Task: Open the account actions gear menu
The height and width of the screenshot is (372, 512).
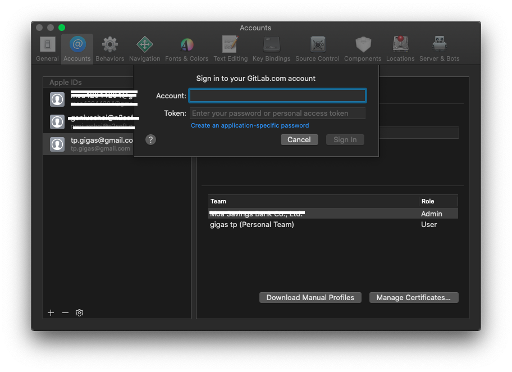Action: (x=79, y=313)
